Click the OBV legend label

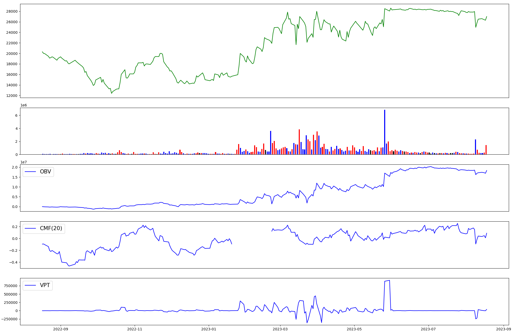(x=45, y=172)
